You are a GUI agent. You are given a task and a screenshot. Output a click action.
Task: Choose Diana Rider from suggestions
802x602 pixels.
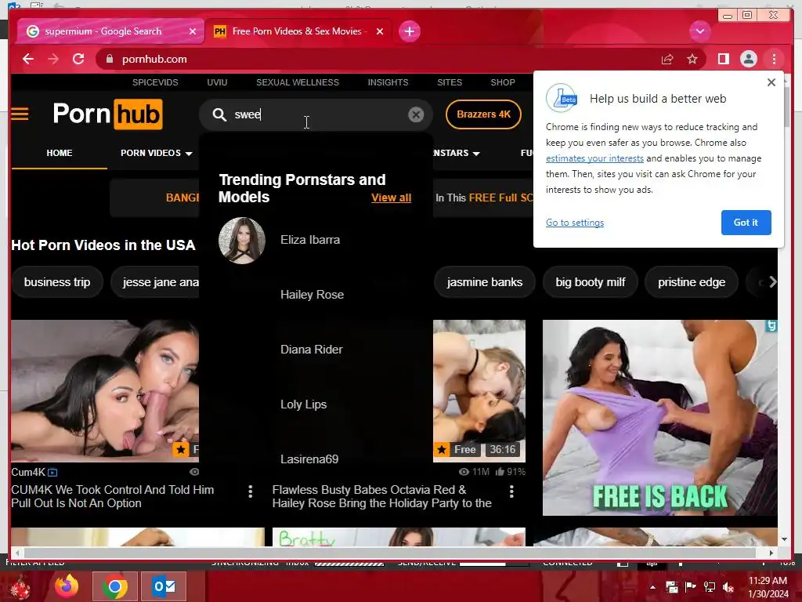point(312,350)
